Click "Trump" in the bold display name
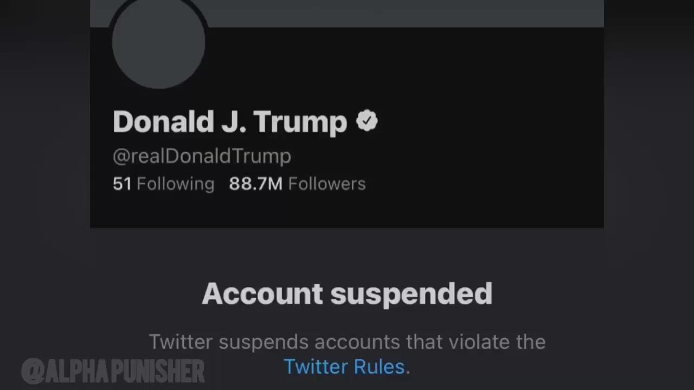The image size is (694, 390). pyautogui.click(x=300, y=122)
